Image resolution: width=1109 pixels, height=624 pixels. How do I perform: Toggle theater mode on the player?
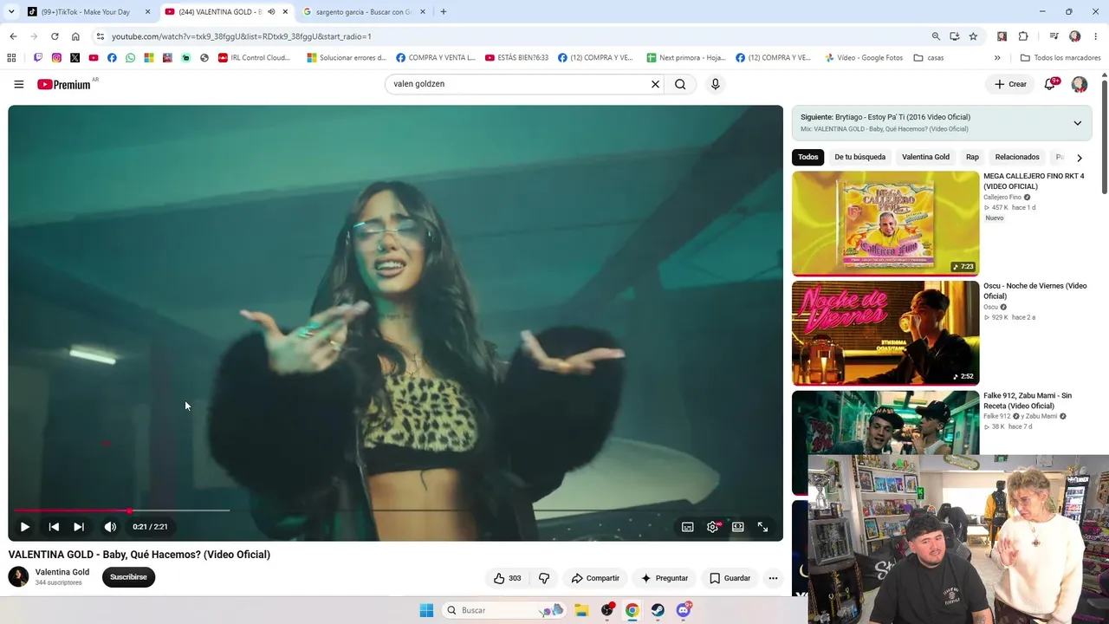[x=738, y=527]
